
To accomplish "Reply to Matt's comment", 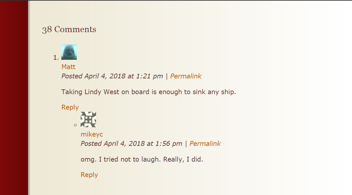I will tap(70, 107).
